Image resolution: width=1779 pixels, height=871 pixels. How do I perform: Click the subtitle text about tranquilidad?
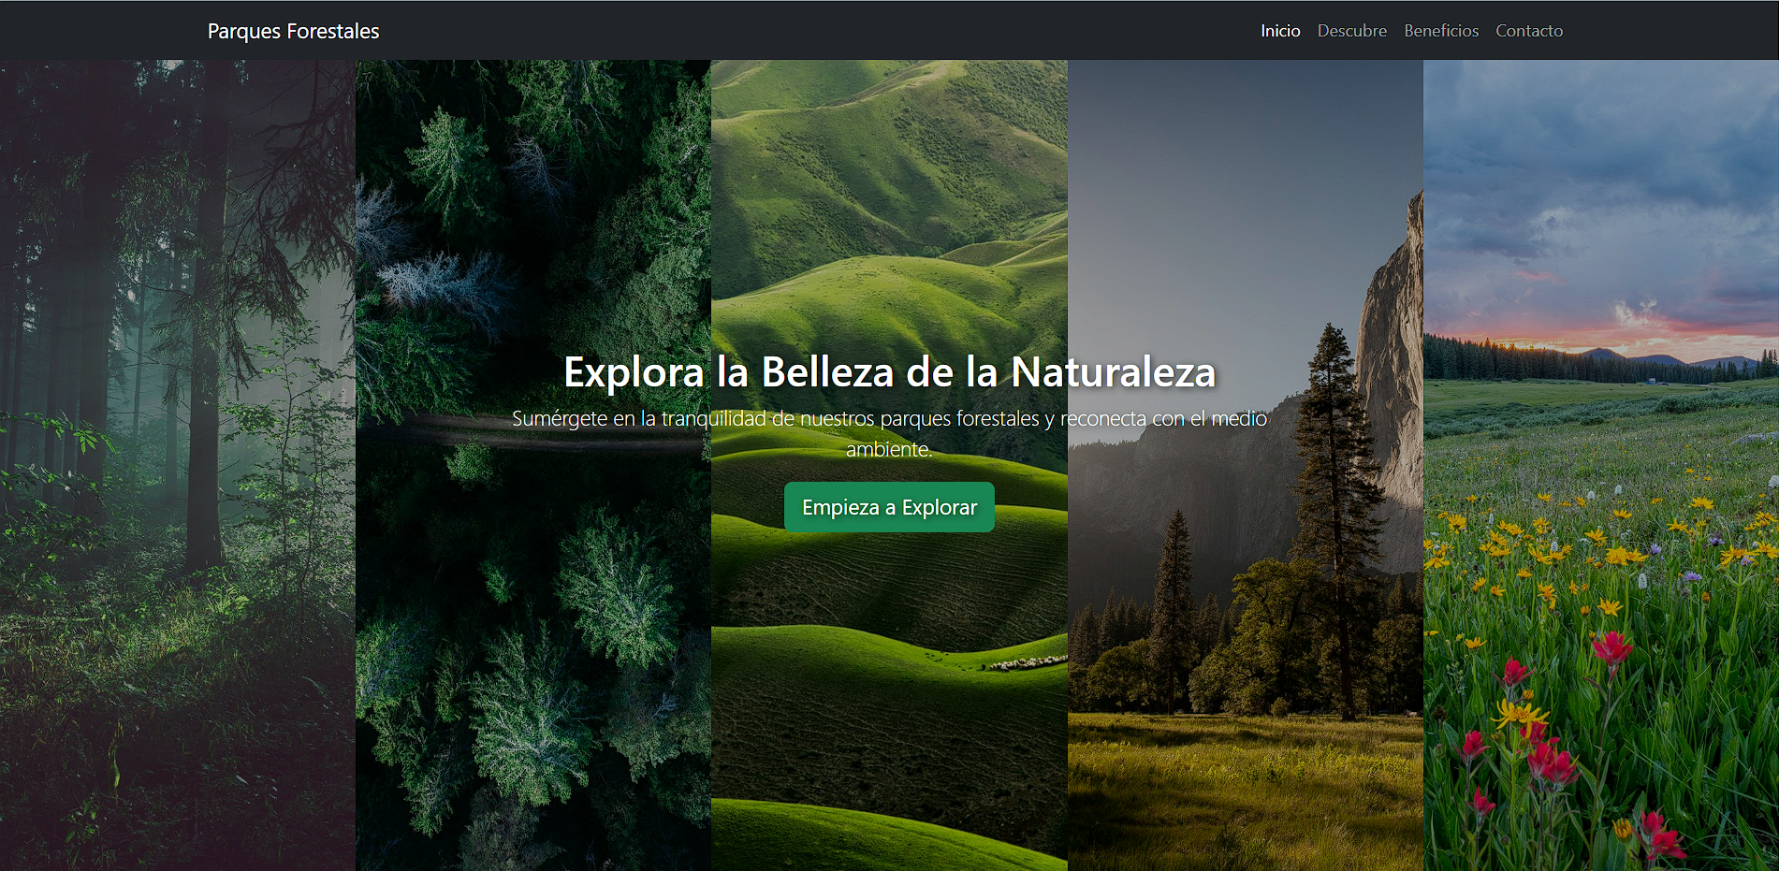pos(889,432)
